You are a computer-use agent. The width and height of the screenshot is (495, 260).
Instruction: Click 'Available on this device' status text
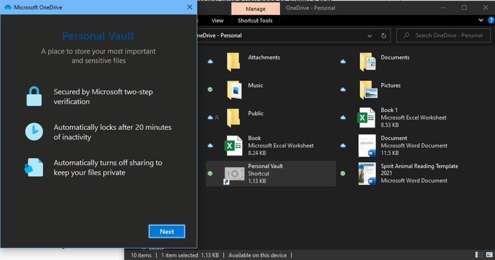pos(257,255)
